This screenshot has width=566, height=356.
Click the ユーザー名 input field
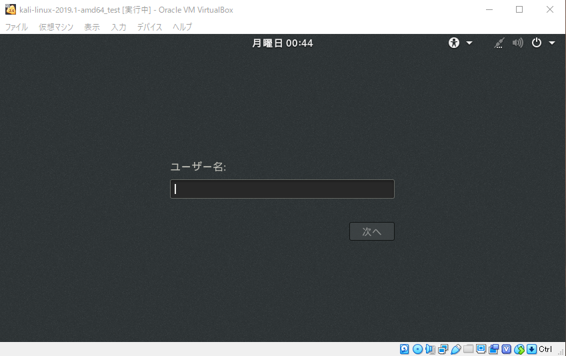(x=282, y=189)
